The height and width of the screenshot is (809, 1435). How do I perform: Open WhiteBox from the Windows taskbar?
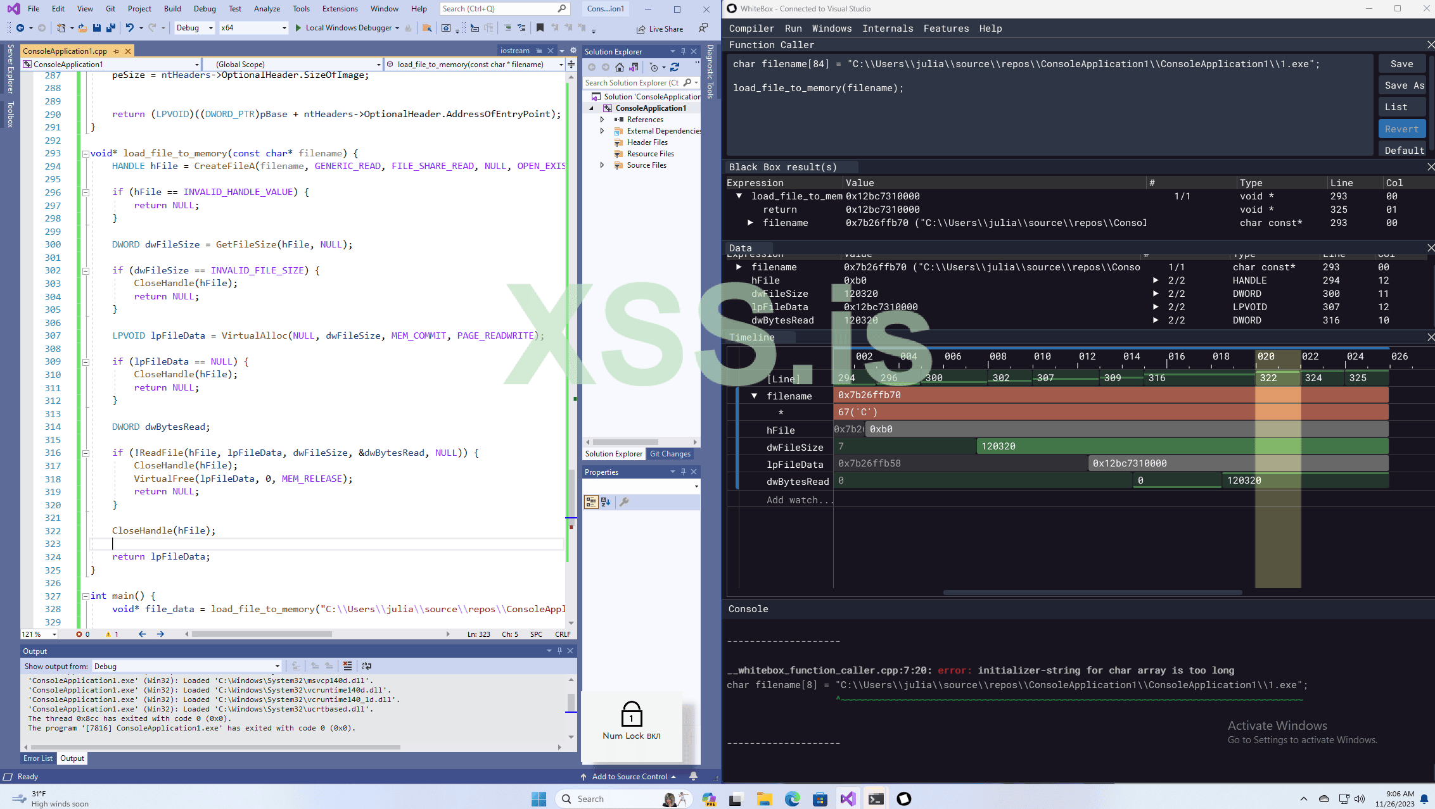point(904,799)
